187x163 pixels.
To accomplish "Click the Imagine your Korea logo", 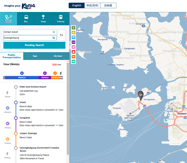I will [x=20, y=6].
